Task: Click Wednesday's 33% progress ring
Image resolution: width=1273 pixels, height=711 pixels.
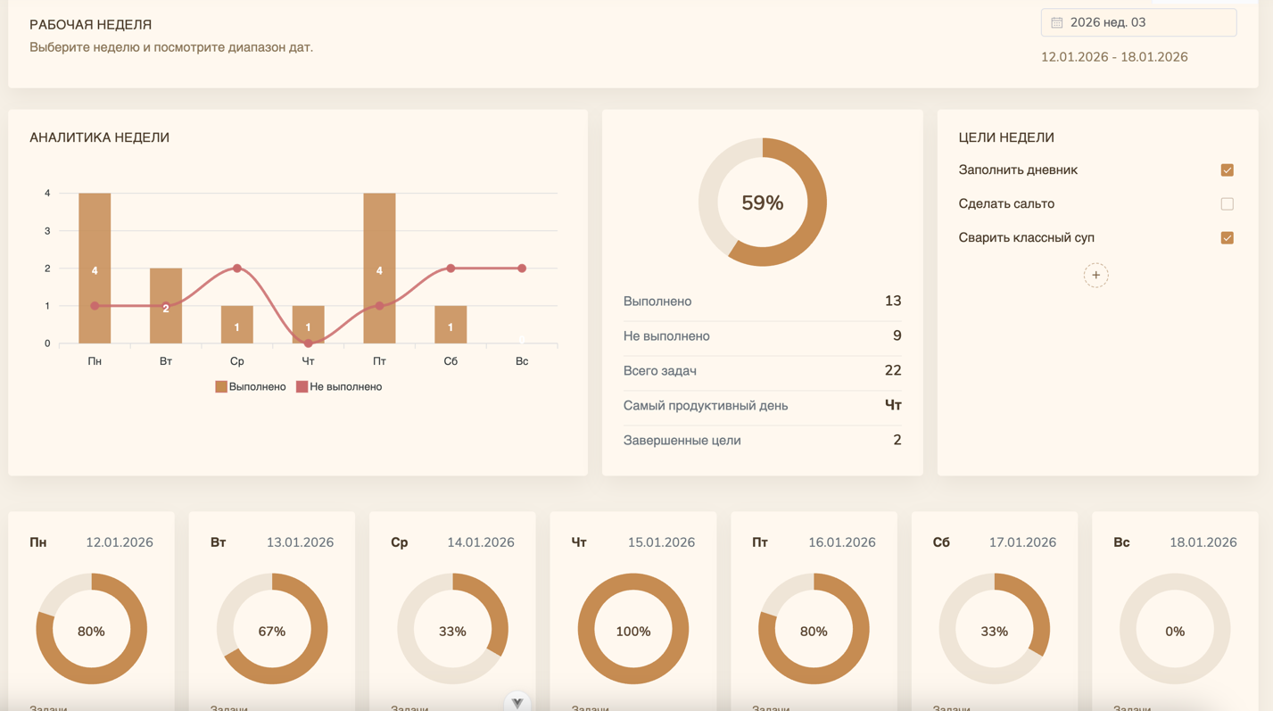Action: click(x=452, y=630)
